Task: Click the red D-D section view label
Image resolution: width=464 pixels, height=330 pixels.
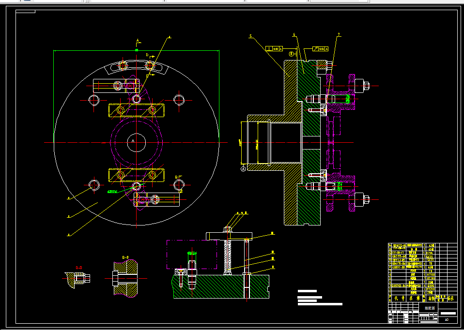Action: 79,268
